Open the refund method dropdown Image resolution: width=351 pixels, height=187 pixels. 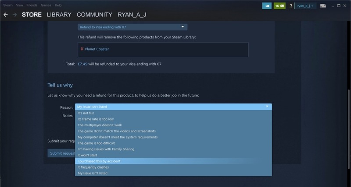(x=133, y=27)
